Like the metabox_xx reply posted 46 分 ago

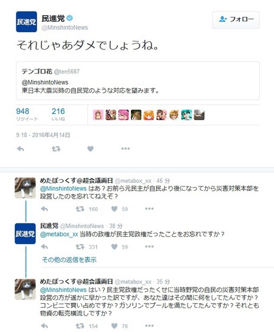pos(114,209)
